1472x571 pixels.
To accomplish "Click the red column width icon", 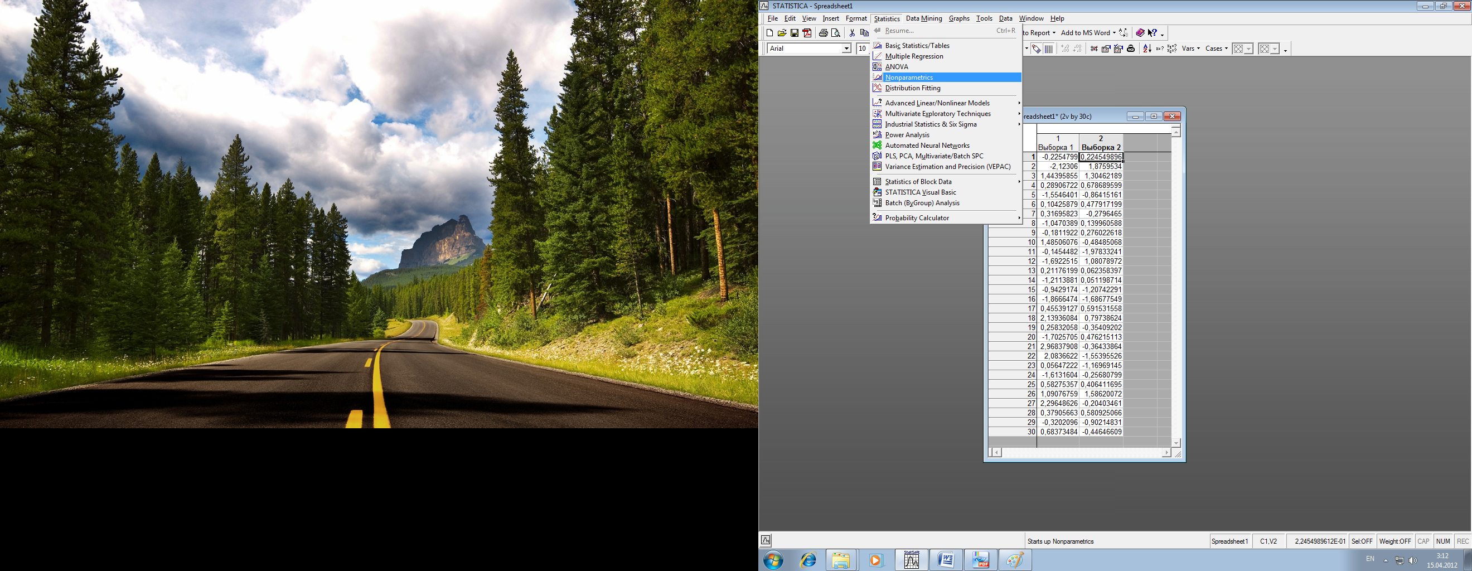I will click(1095, 49).
